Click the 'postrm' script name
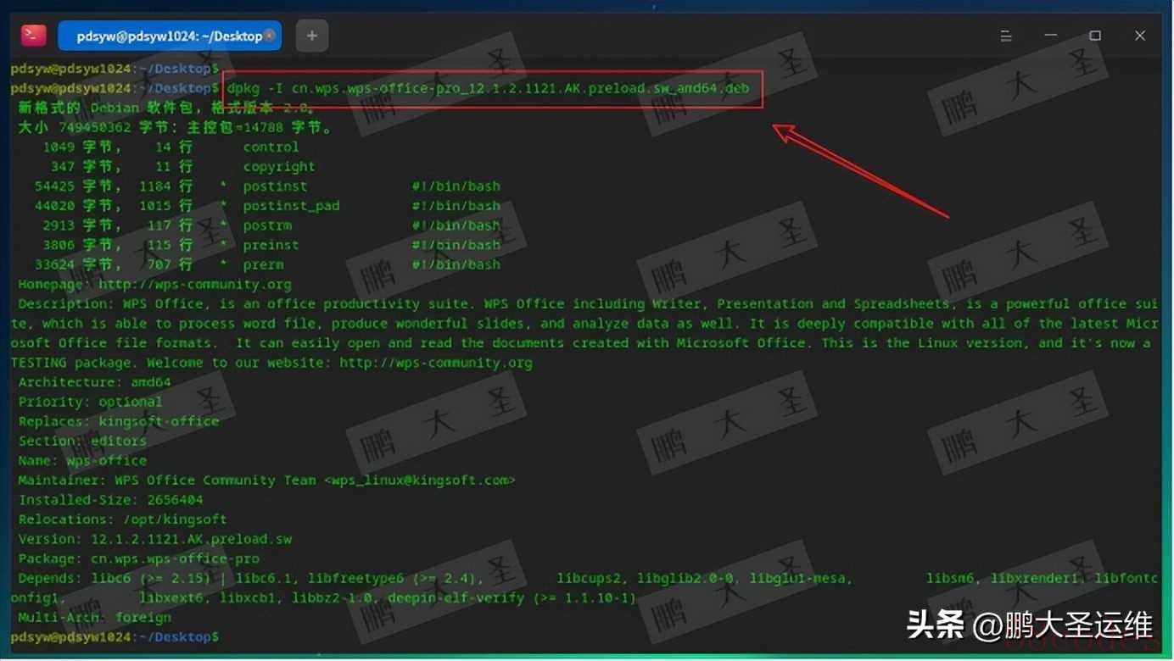 (x=267, y=225)
